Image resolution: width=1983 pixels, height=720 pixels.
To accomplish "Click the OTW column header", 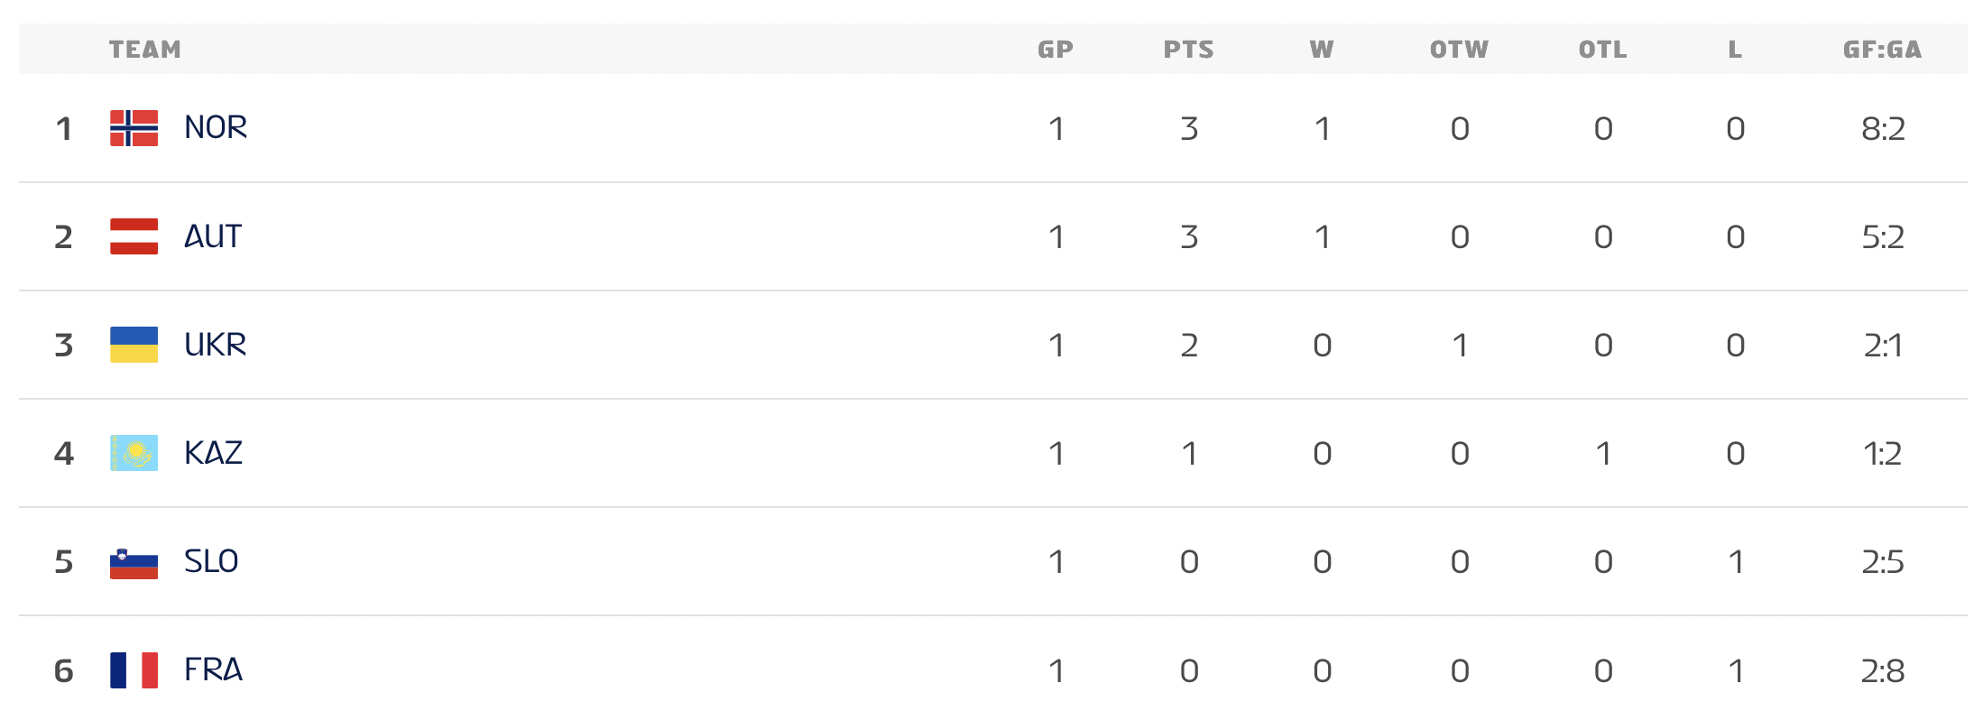I will tap(1459, 50).
